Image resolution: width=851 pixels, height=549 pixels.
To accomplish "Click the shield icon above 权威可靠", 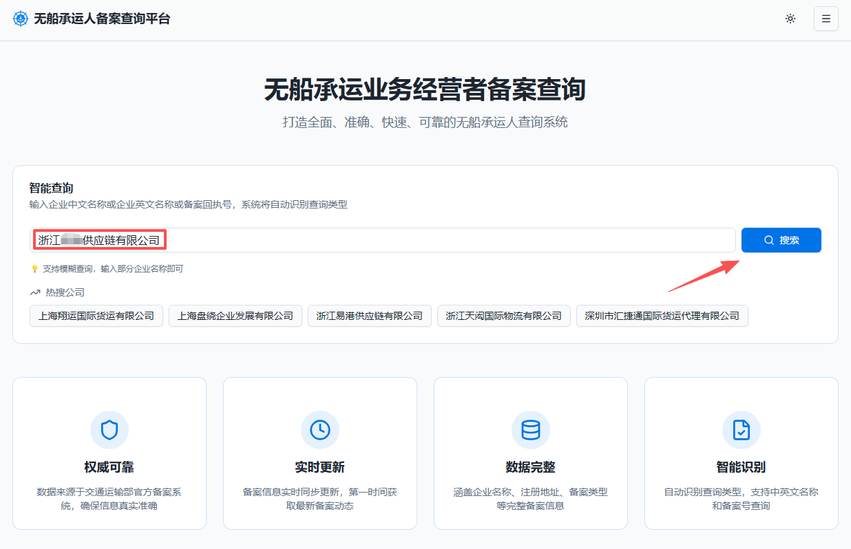I will coord(109,430).
